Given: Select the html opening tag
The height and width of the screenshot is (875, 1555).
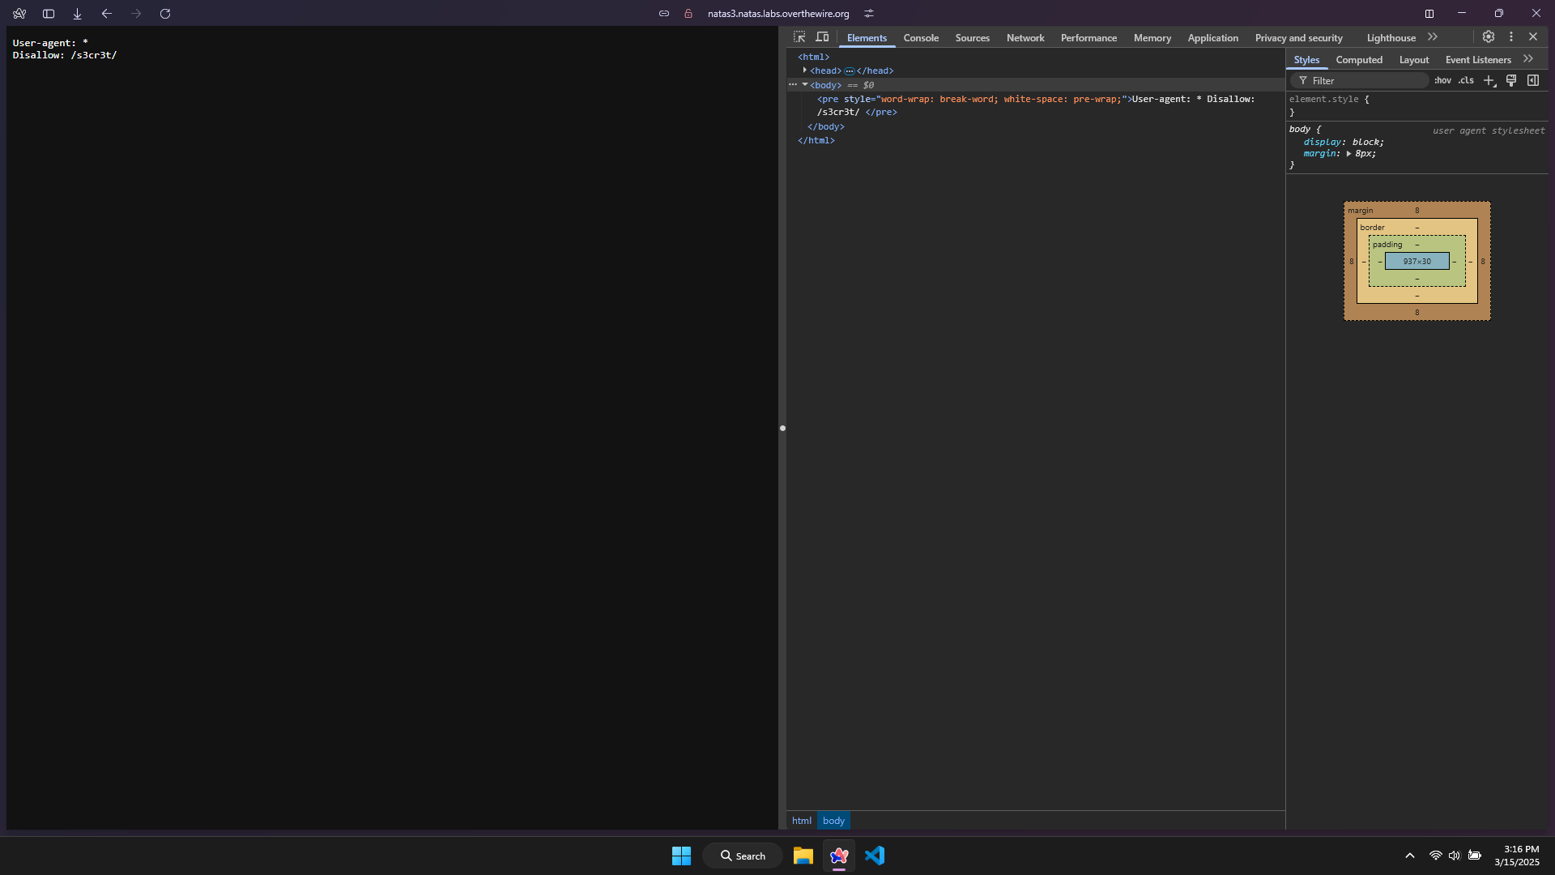Looking at the screenshot, I should (x=813, y=57).
